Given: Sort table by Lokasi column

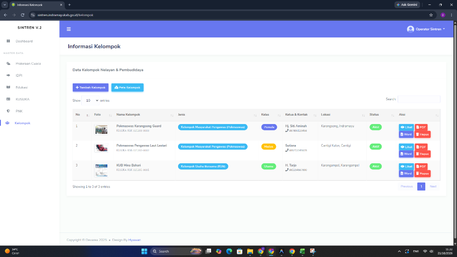Looking at the screenshot, I should [x=342, y=115].
